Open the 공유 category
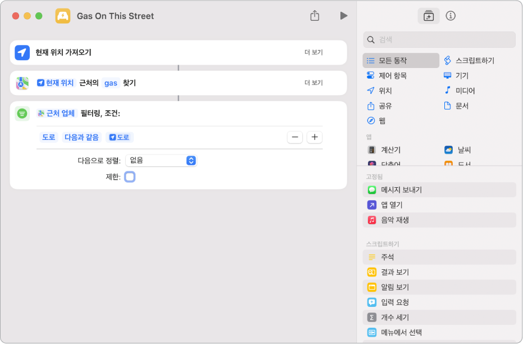Viewport: 523px width, 344px height. pyautogui.click(x=379, y=106)
